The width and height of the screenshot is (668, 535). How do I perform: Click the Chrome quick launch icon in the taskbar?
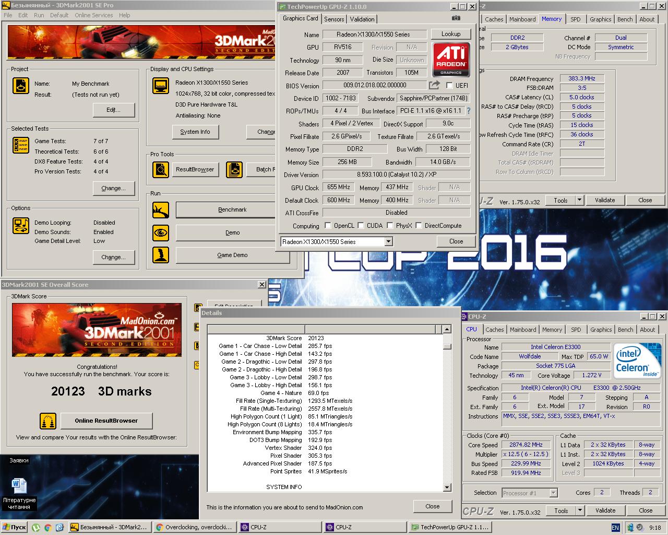(47, 527)
